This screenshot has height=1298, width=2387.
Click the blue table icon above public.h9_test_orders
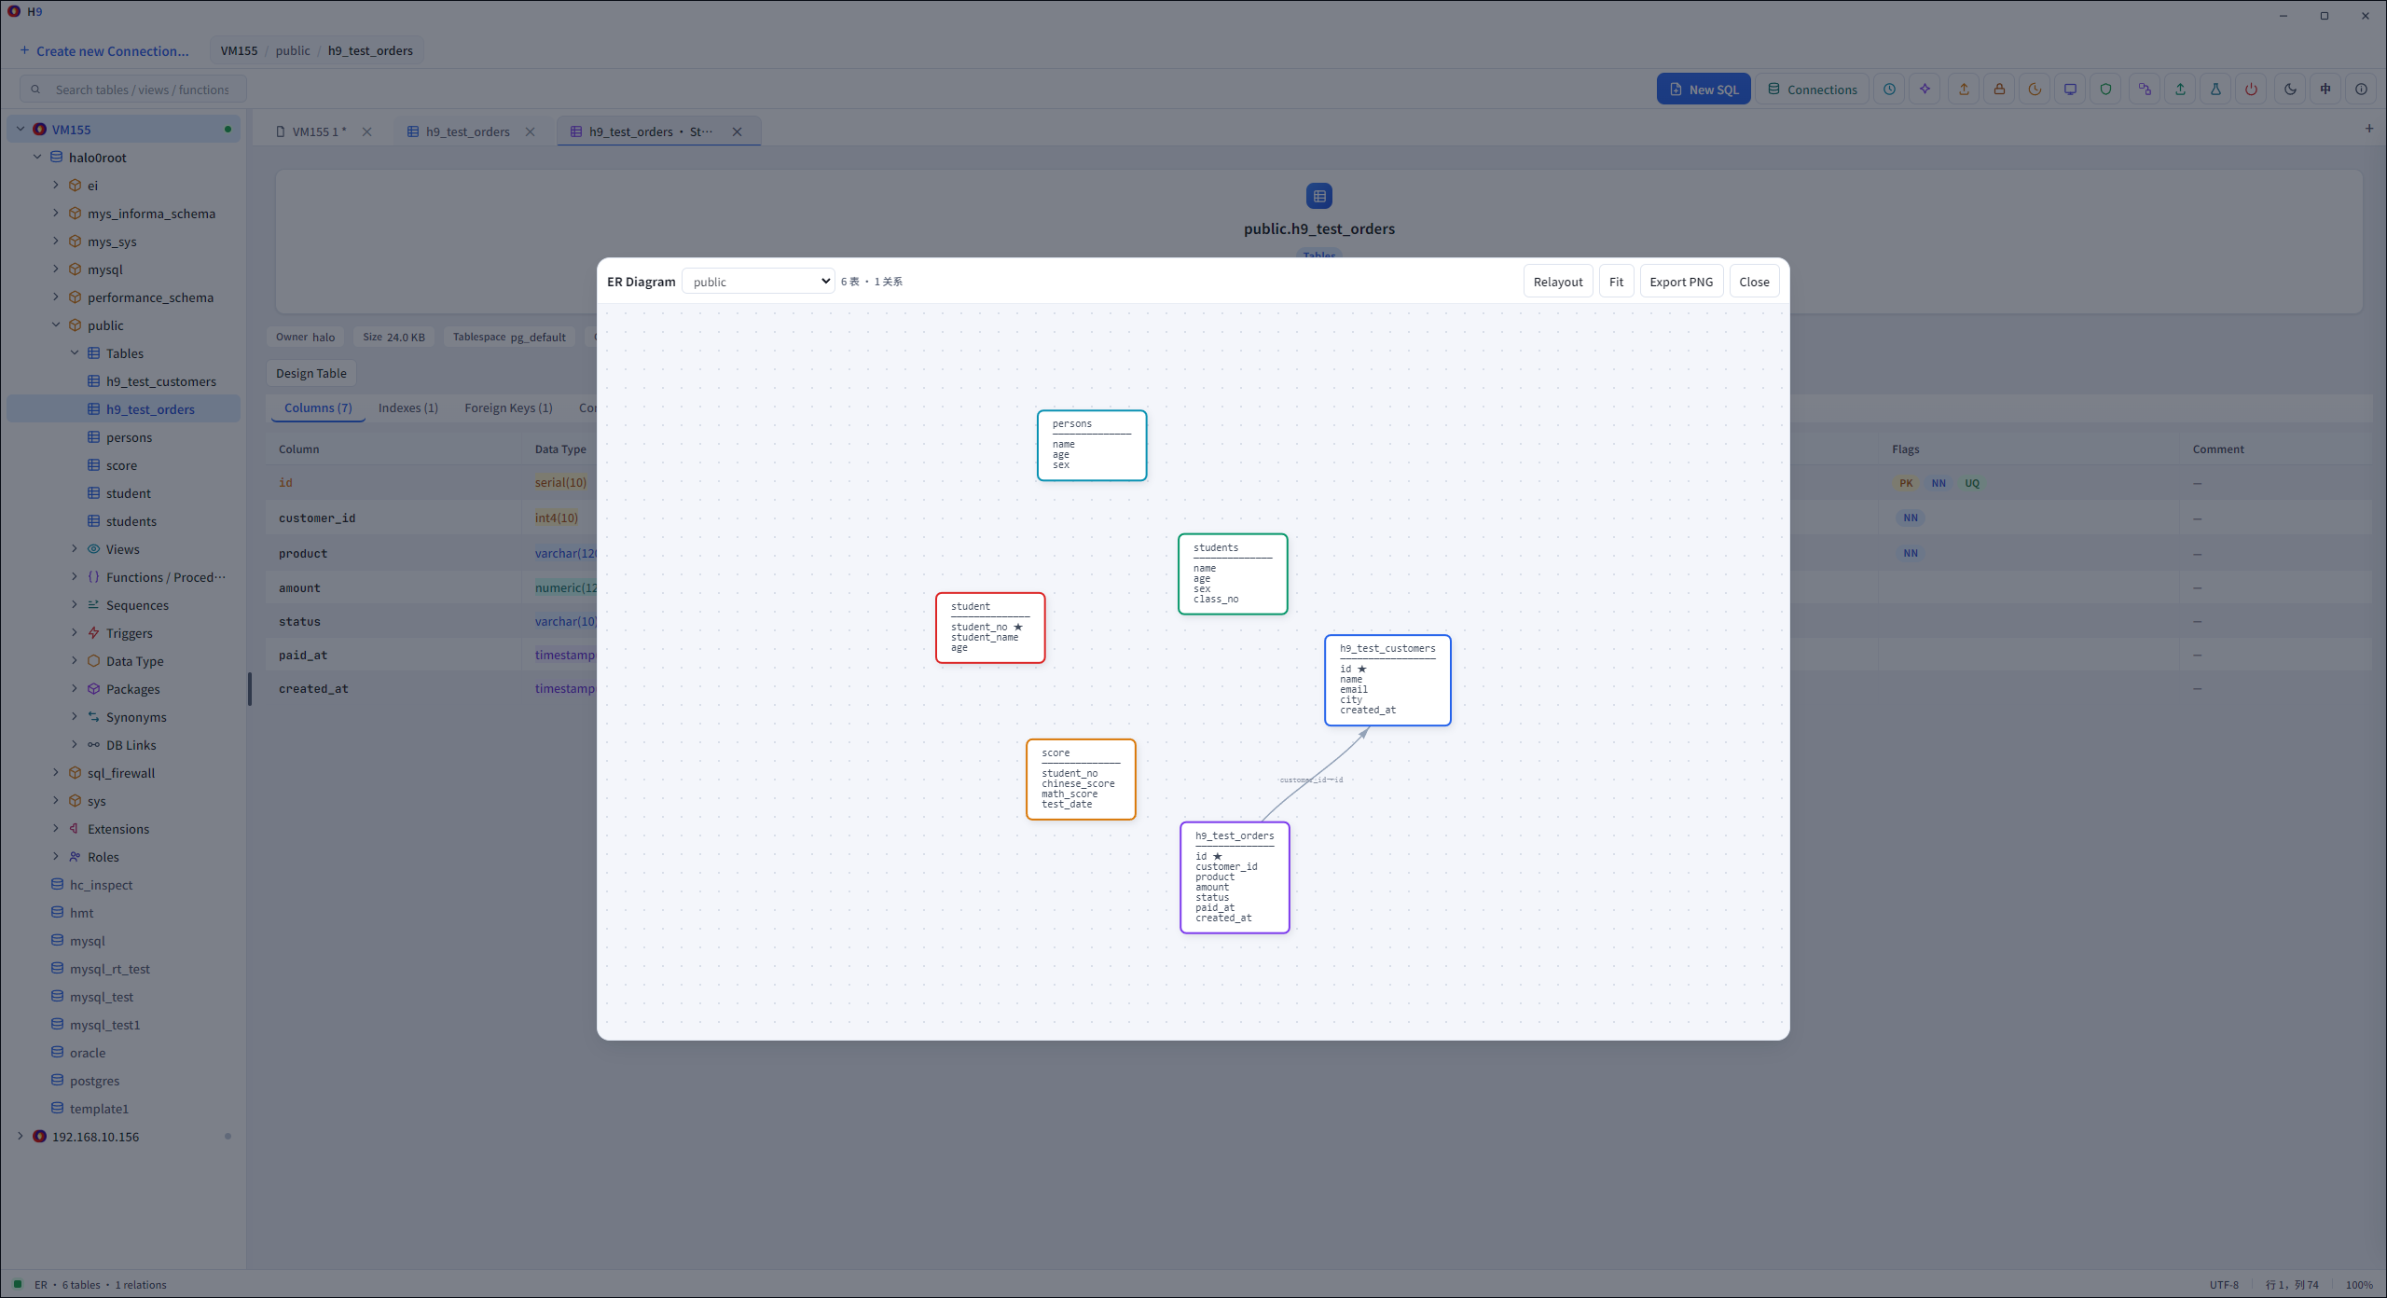coord(1319,196)
